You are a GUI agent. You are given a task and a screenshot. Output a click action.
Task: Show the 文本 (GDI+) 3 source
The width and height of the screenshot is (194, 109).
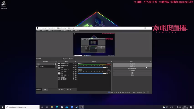click(x=73, y=69)
